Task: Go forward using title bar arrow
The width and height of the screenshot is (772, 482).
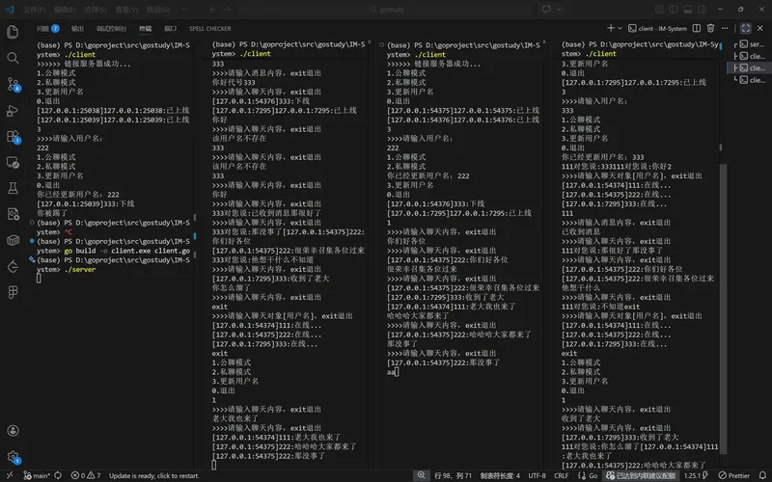Action: coord(227,10)
